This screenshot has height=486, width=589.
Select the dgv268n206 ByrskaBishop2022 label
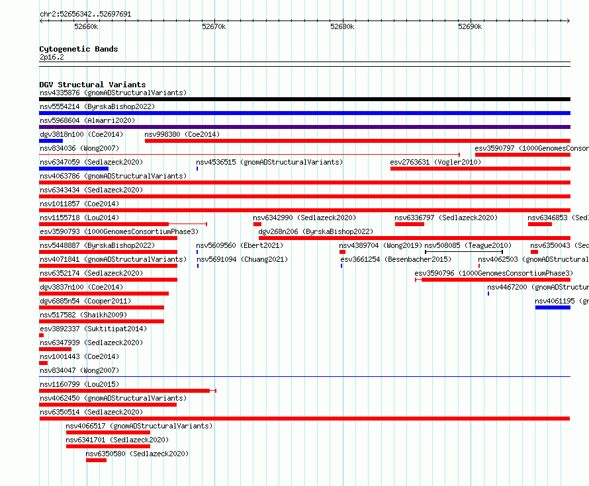316,231
